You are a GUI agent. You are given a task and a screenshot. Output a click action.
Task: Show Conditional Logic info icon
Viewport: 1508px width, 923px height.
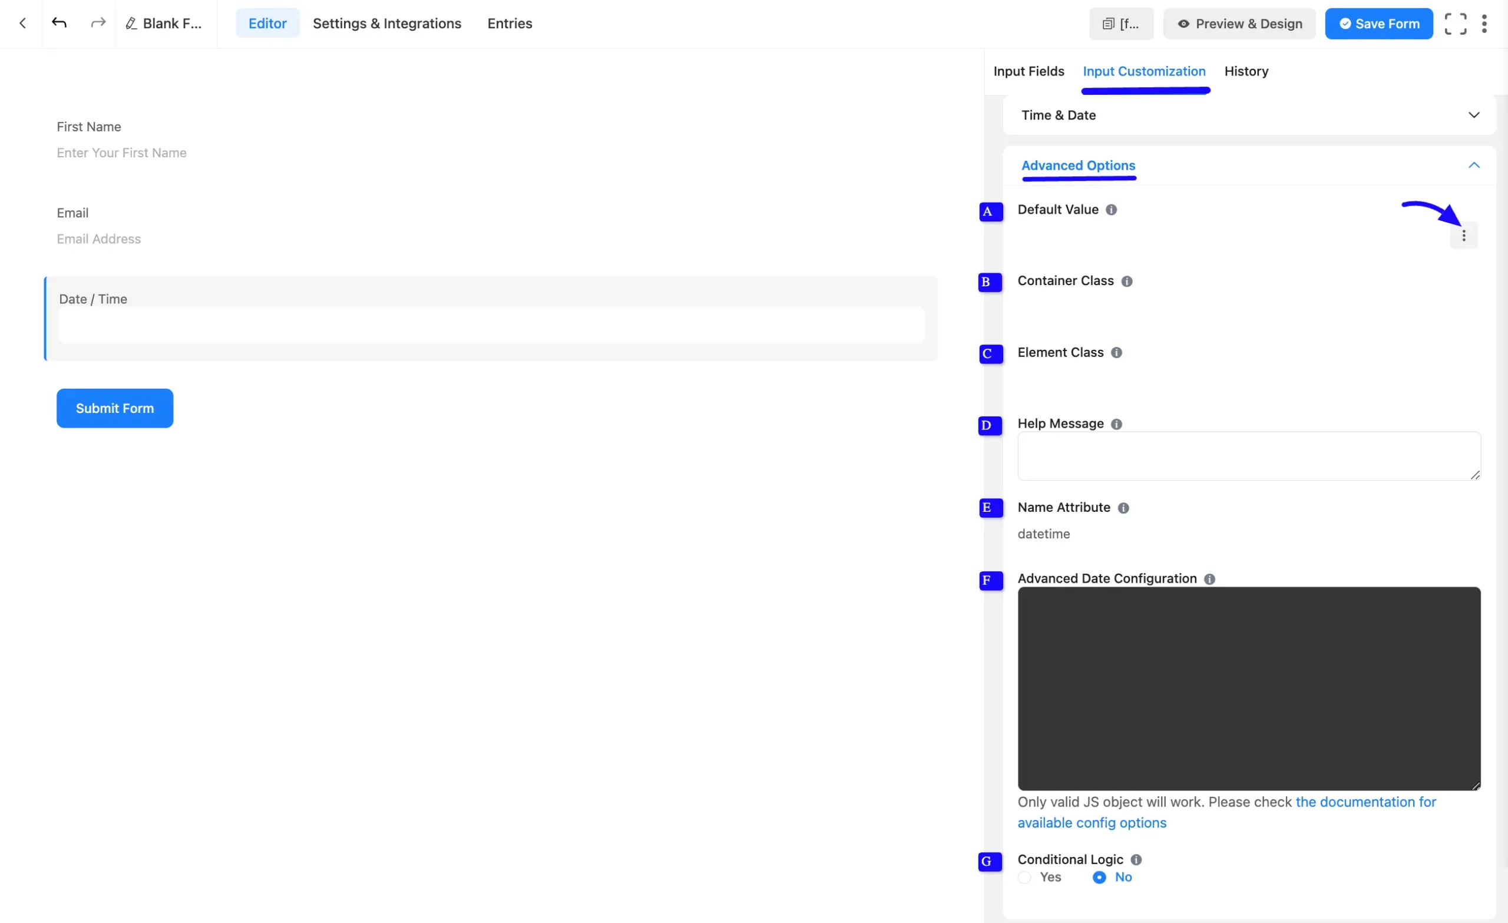click(1135, 860)
